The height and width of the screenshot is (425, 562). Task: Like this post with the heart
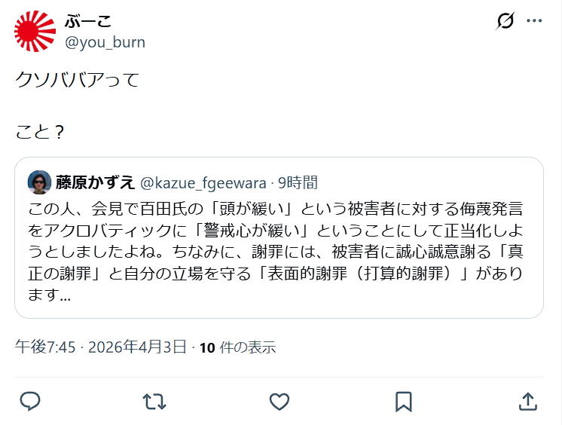pyautogui.click(x=279, y=401)
